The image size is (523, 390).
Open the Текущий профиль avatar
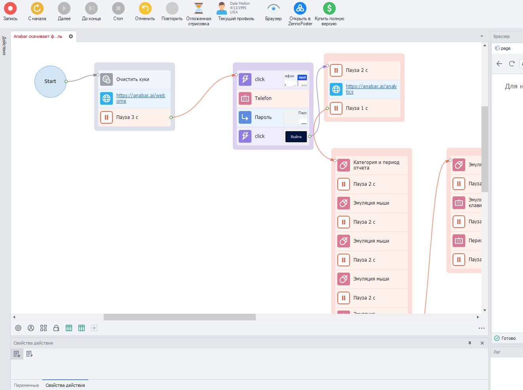coord(222,8)
